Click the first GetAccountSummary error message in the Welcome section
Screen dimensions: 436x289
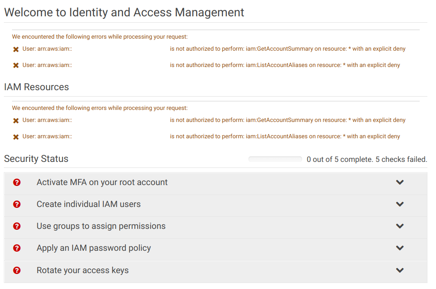coord(288,49)
